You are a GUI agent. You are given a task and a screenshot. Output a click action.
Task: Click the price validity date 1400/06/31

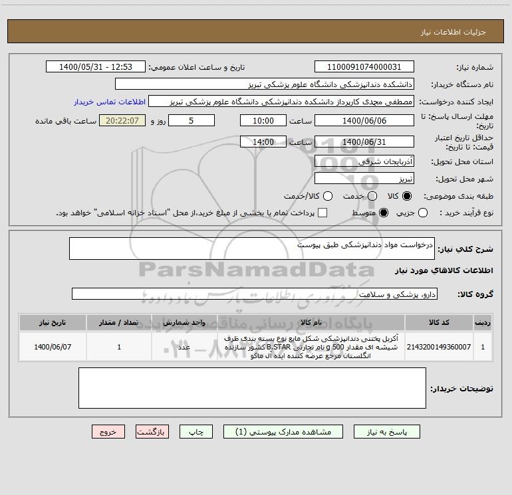tap(364, 142)
